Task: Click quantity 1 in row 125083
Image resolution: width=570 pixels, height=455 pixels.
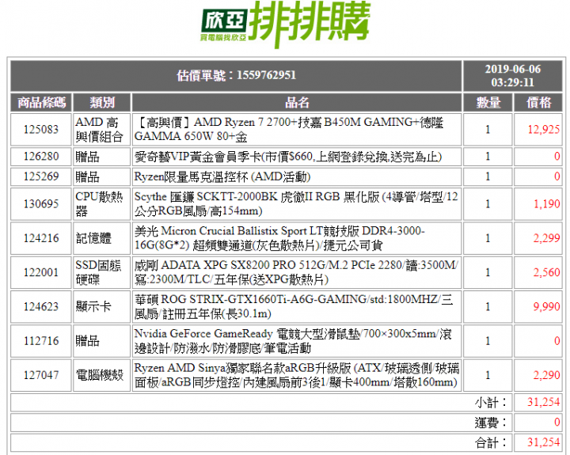Action: point(488,129)
